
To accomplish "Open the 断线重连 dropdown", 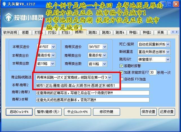I will (168, 52).
